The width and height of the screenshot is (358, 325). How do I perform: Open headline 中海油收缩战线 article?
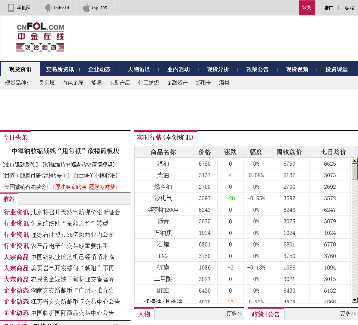pyautogui.click(x=65, y=151)
